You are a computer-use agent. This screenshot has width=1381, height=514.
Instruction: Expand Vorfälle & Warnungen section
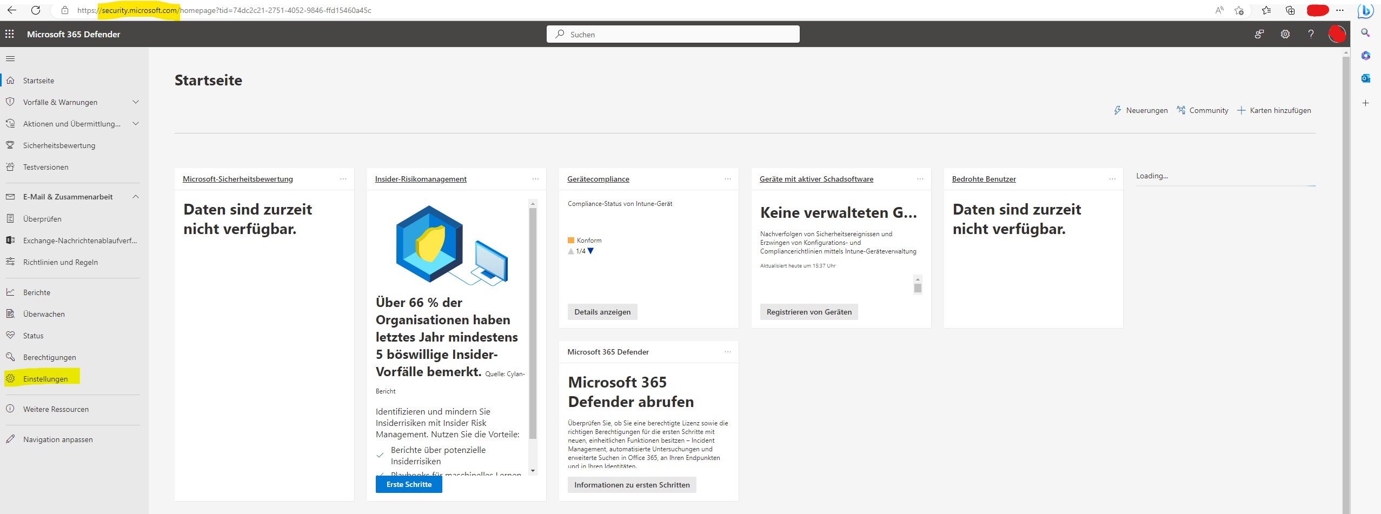[136, 102]
